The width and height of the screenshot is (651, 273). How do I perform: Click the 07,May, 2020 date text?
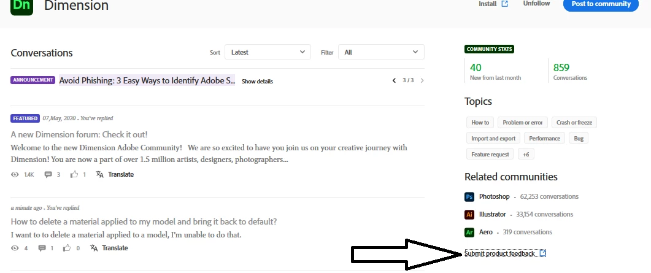pos(59,118)
